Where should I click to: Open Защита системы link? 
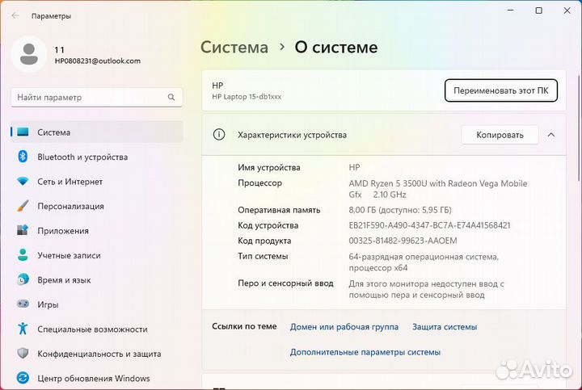point(445,326)
